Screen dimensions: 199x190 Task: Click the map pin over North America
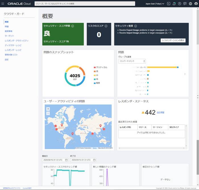coord(62,125)
